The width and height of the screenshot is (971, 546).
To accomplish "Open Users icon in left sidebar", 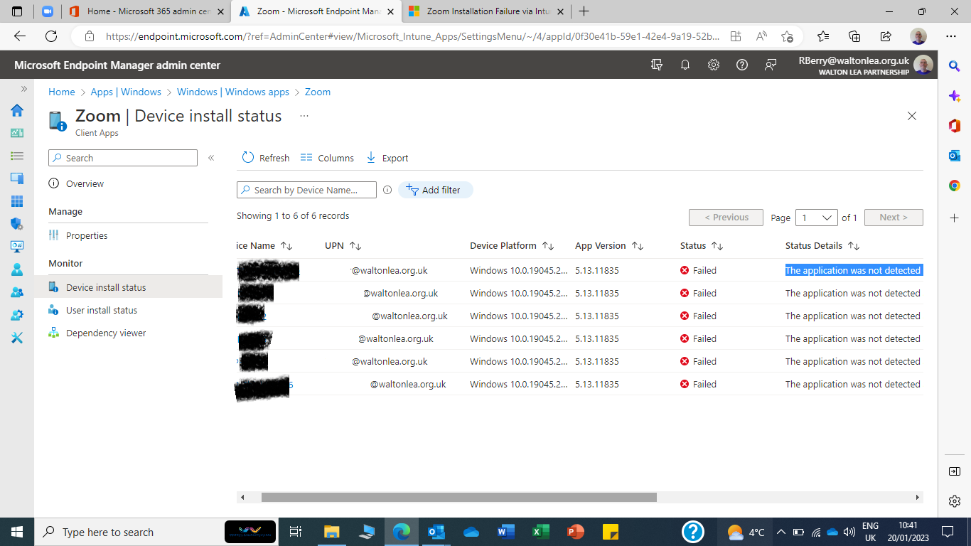I will tap(17, 269).
